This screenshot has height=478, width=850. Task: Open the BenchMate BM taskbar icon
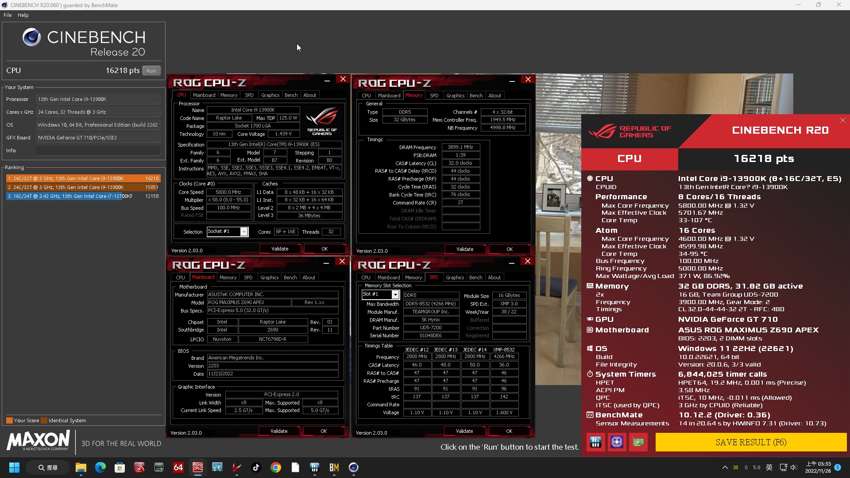[334, 467]
